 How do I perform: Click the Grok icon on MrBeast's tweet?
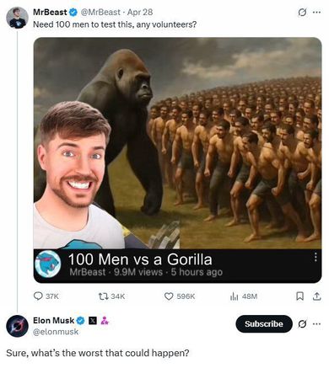tap(302, 13)
